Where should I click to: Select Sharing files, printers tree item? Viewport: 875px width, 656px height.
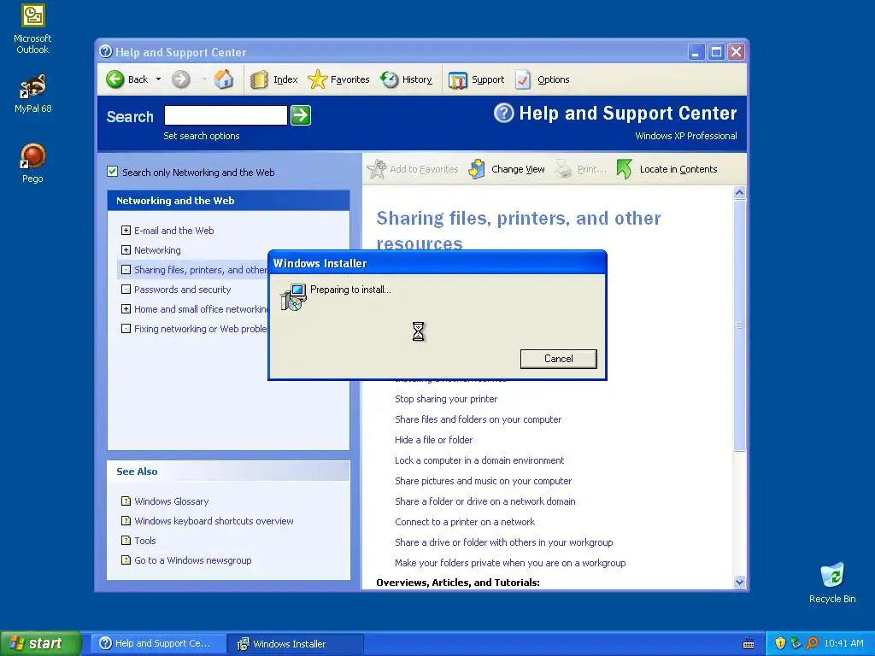tap(200, 270)
